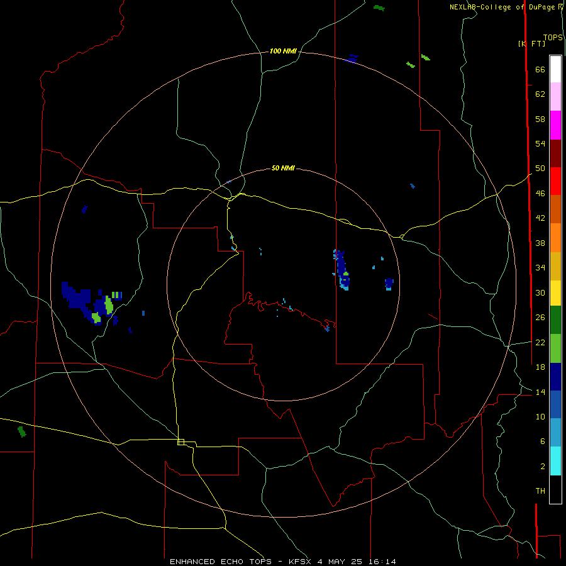Click the light green legend swatch near 22
This screenshot has width=566, height=566.
555,348
